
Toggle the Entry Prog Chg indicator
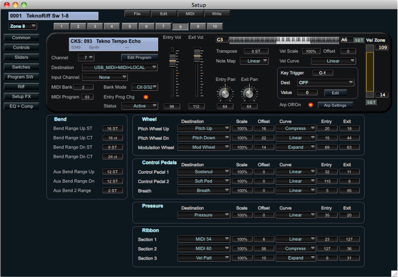click(145, 97)
